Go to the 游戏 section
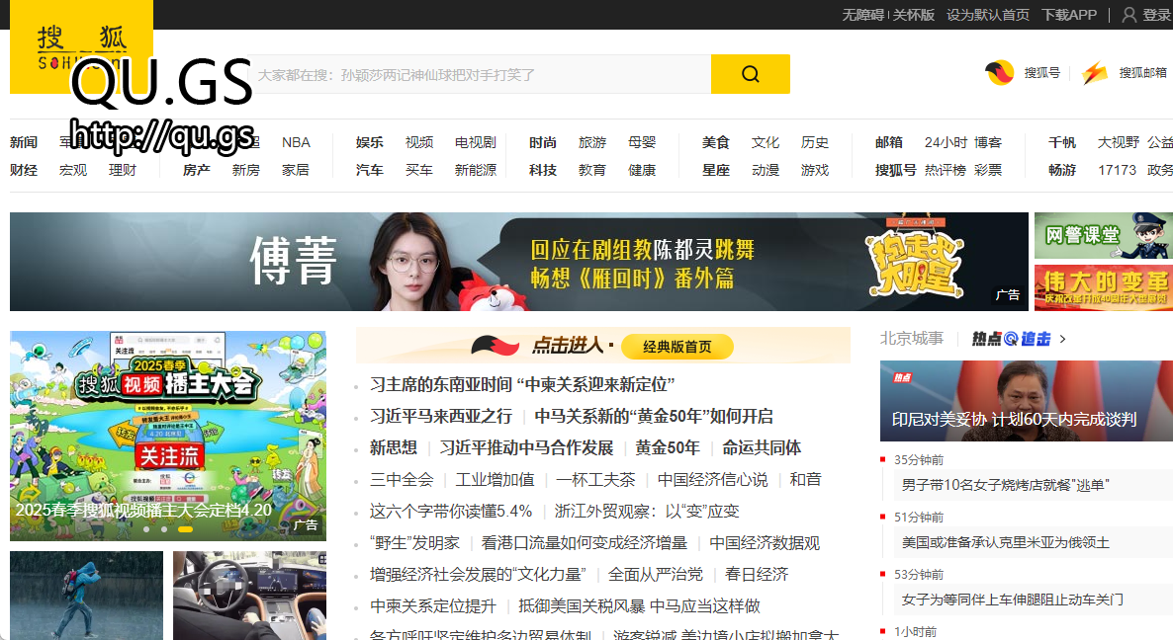 point(815,170)
